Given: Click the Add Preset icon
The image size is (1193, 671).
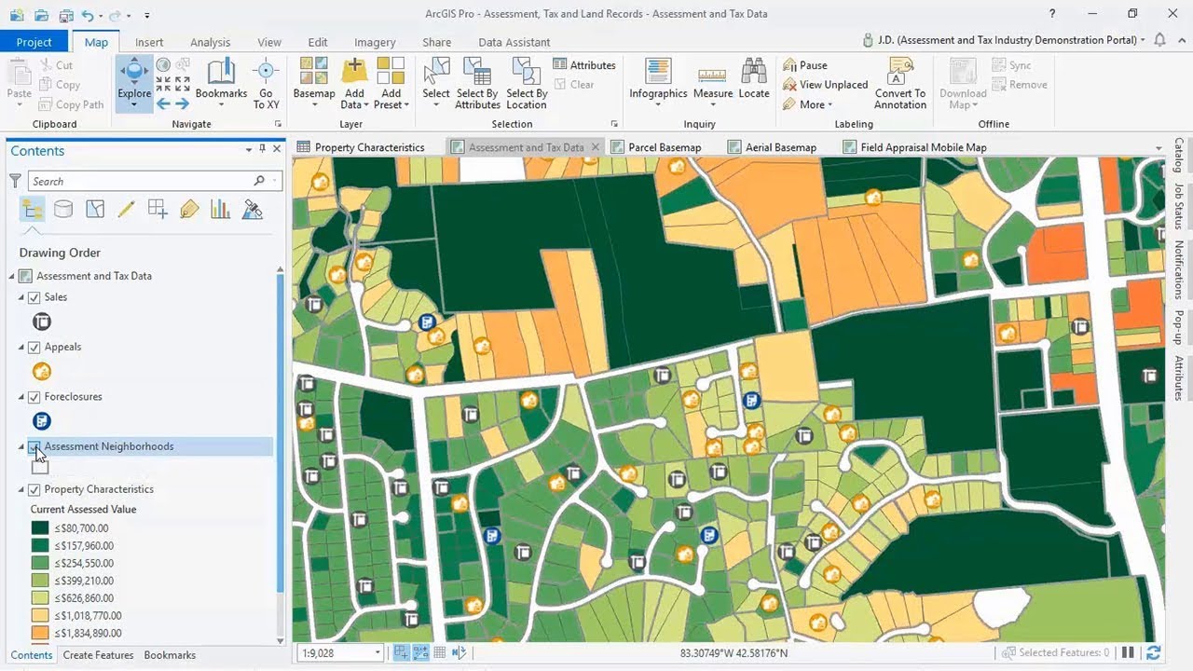Looking at the screenshot, I should pyautogui.click(x=391, y=71).
